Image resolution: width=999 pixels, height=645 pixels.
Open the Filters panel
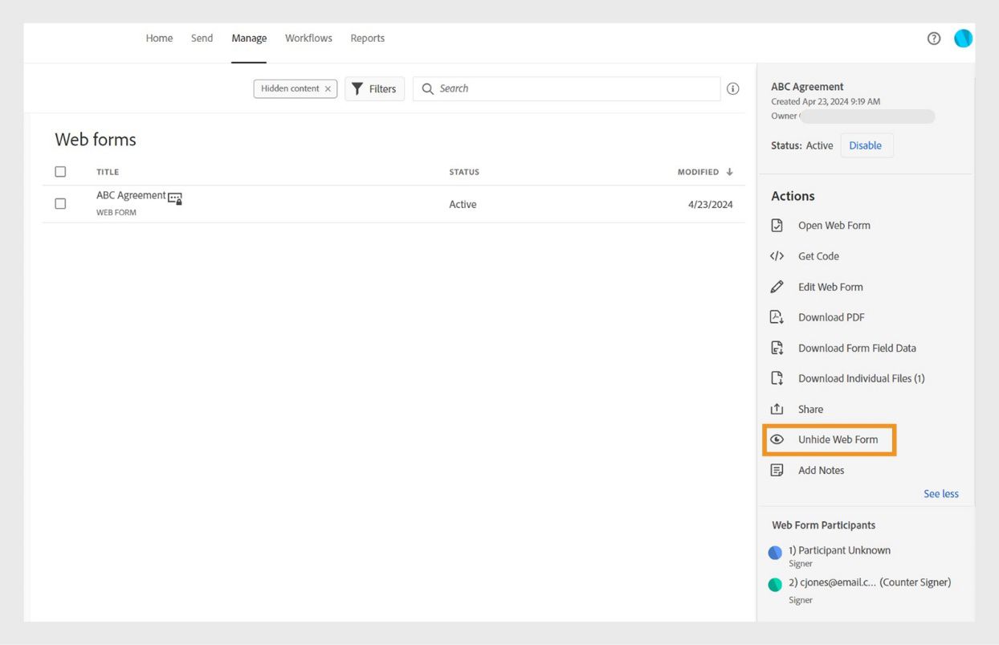(374, 88)
